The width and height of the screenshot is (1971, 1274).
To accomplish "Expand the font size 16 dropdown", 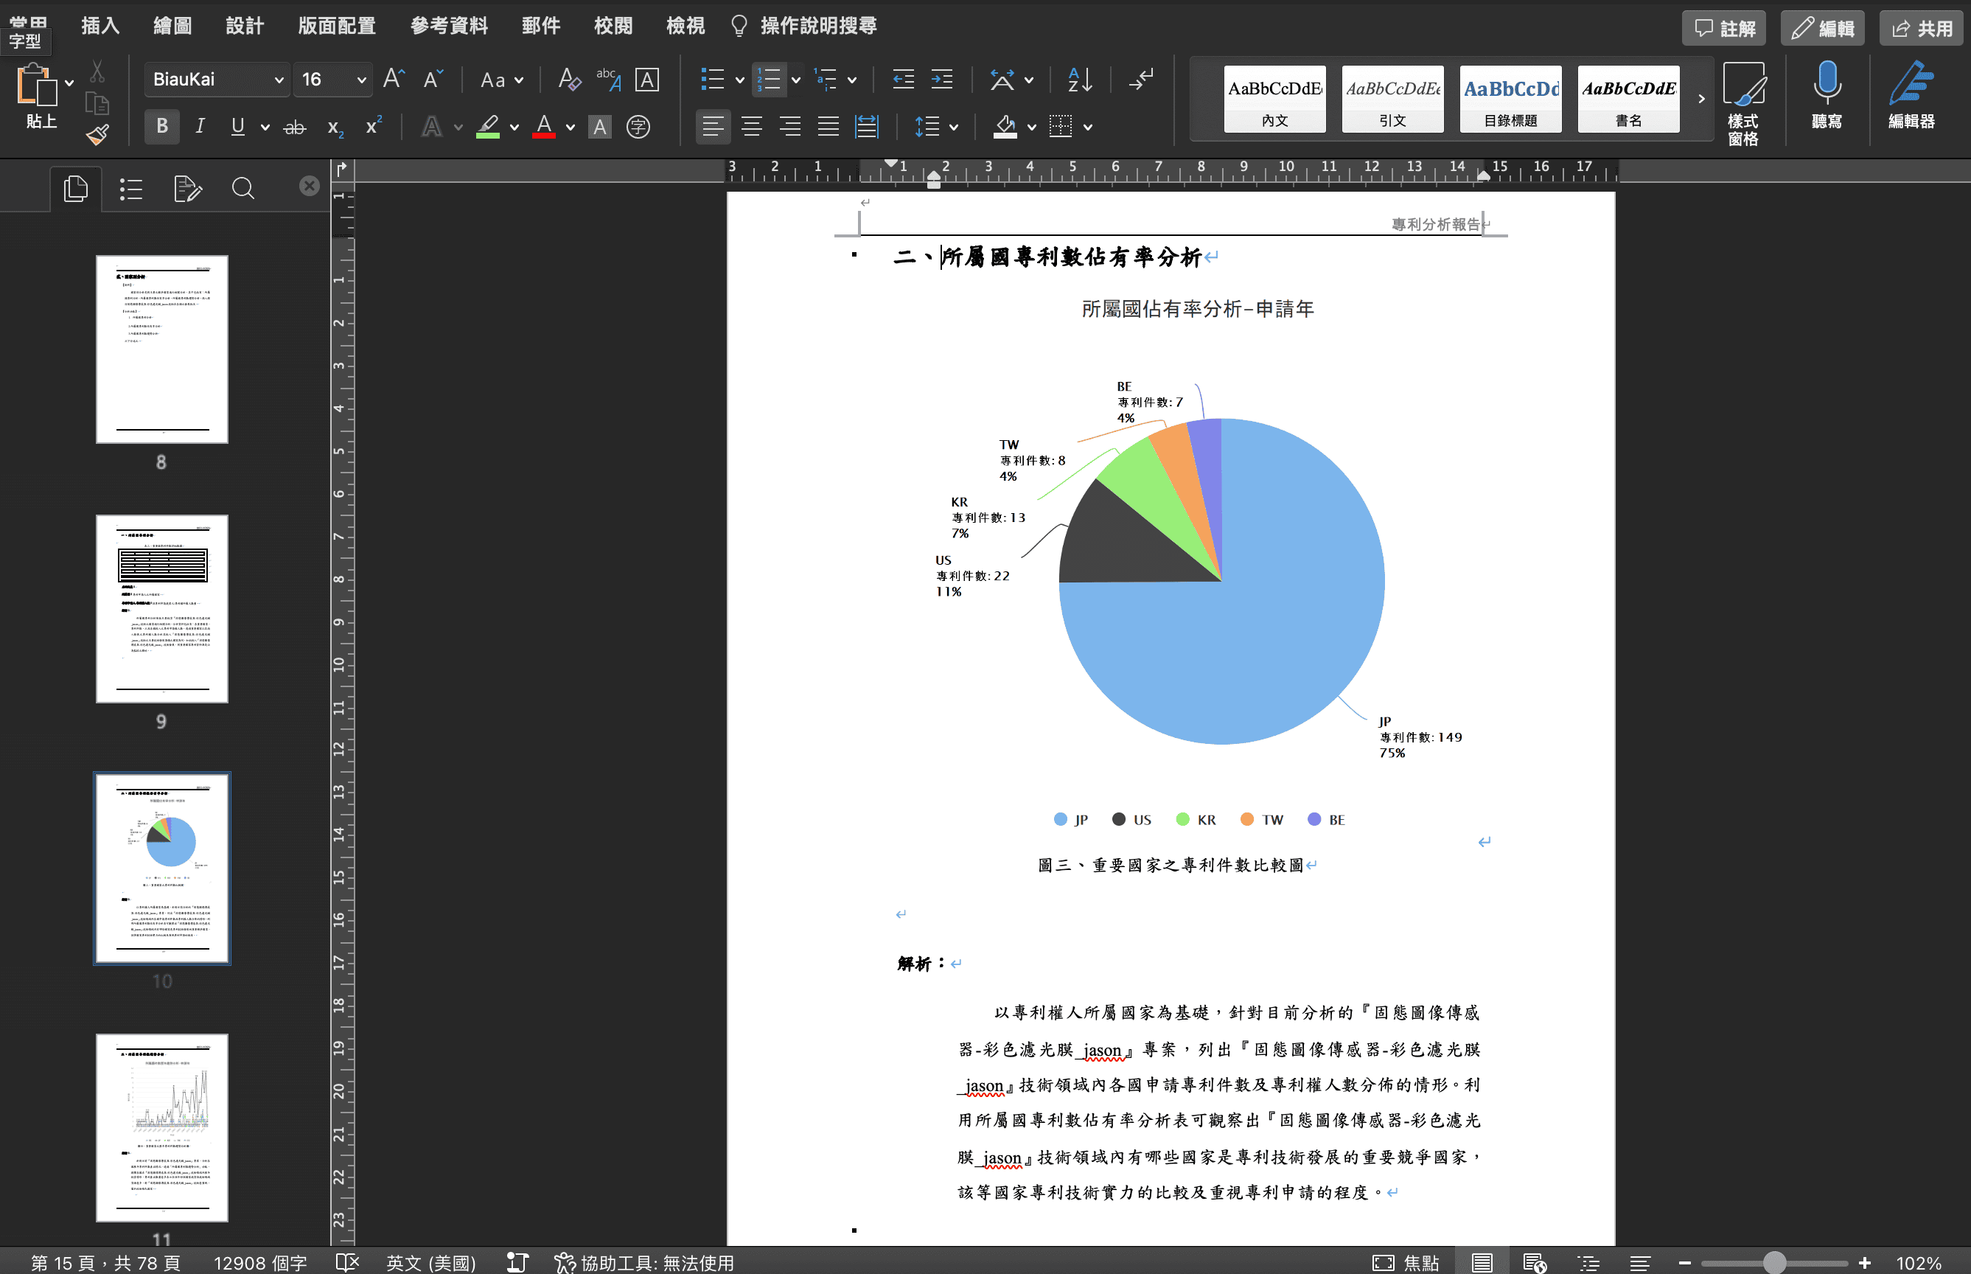I will pyautogui.click(x=361, y=80).
